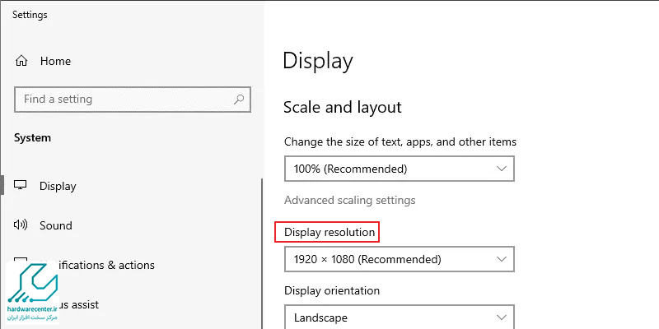The width and height of the screenshot is (659, 329).
Task: Open the Sound settings category
Action: (56, 225)
